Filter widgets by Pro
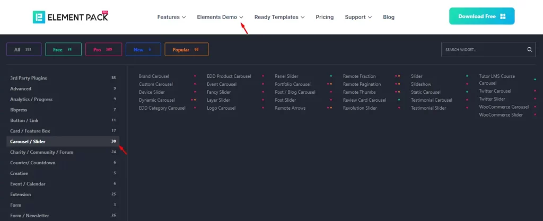This screenshot has height=221, width=543. click(x=103, y=49)
